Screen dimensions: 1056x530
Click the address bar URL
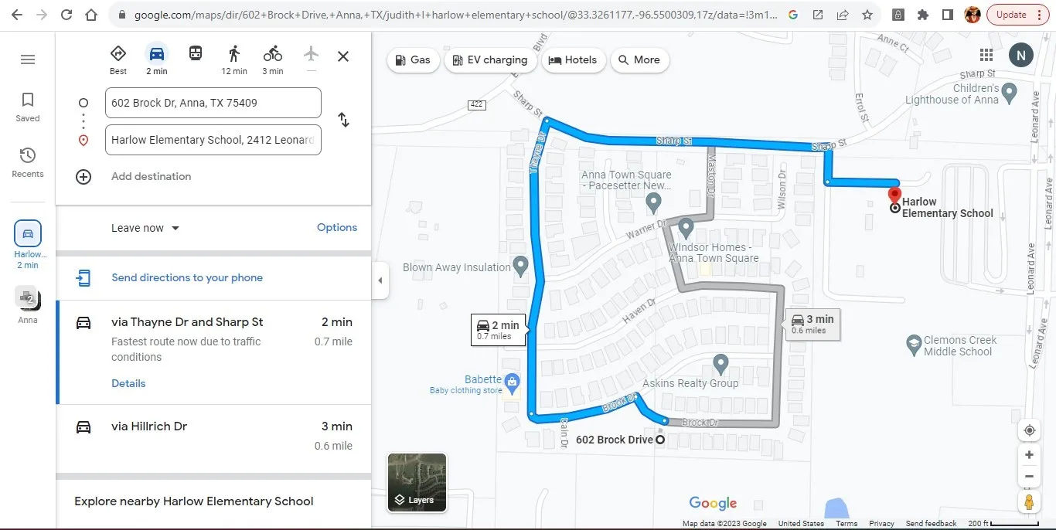click(455, 15)
